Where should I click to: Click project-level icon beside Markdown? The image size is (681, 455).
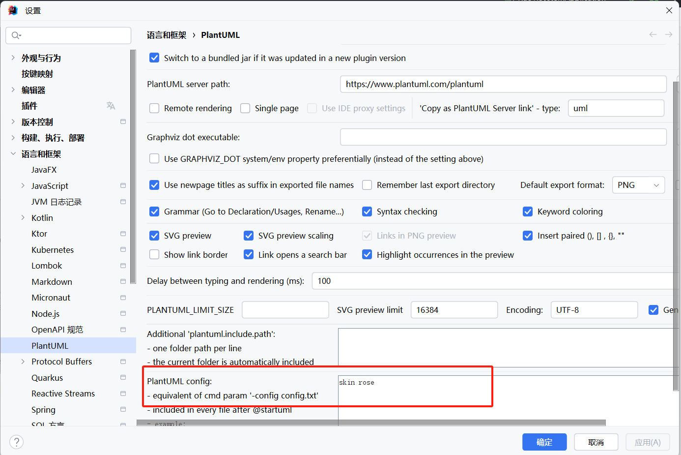[x=123, y=282]
